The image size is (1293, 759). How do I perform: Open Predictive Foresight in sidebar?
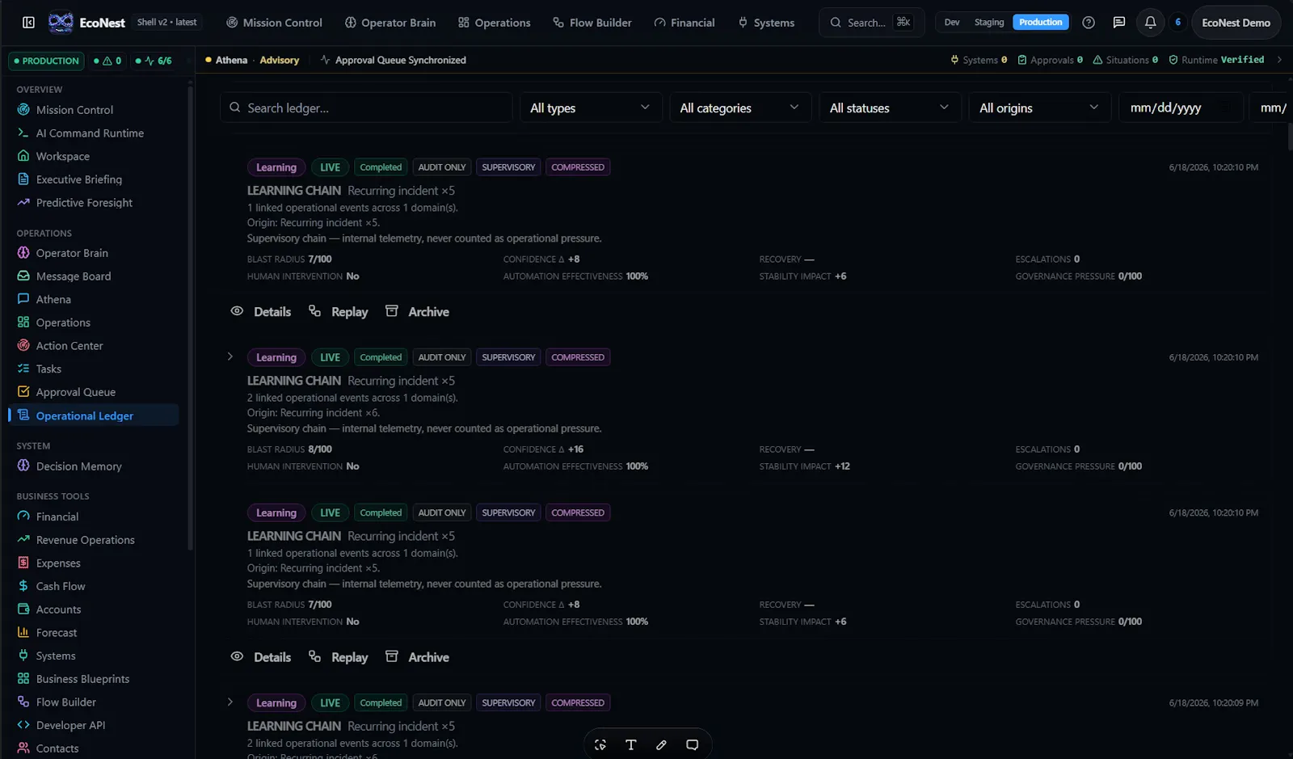pyautogui.click(x=84, y=203)
